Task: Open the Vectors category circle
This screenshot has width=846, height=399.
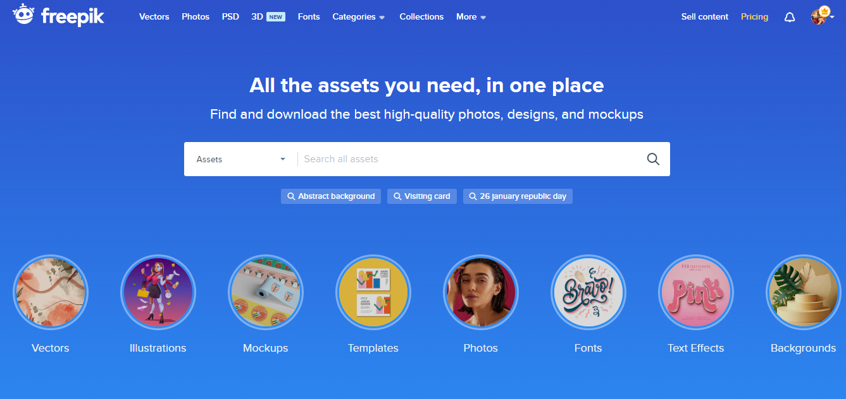Action: pyautogui.click(x=51, y=292)
